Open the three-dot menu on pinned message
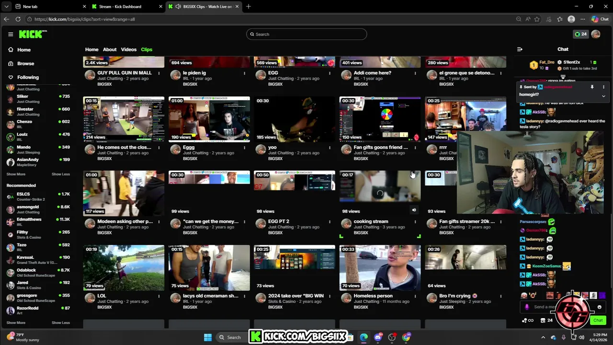Image resolution: width=613 pixels, height=345 pixels. [x=603, y=87]
